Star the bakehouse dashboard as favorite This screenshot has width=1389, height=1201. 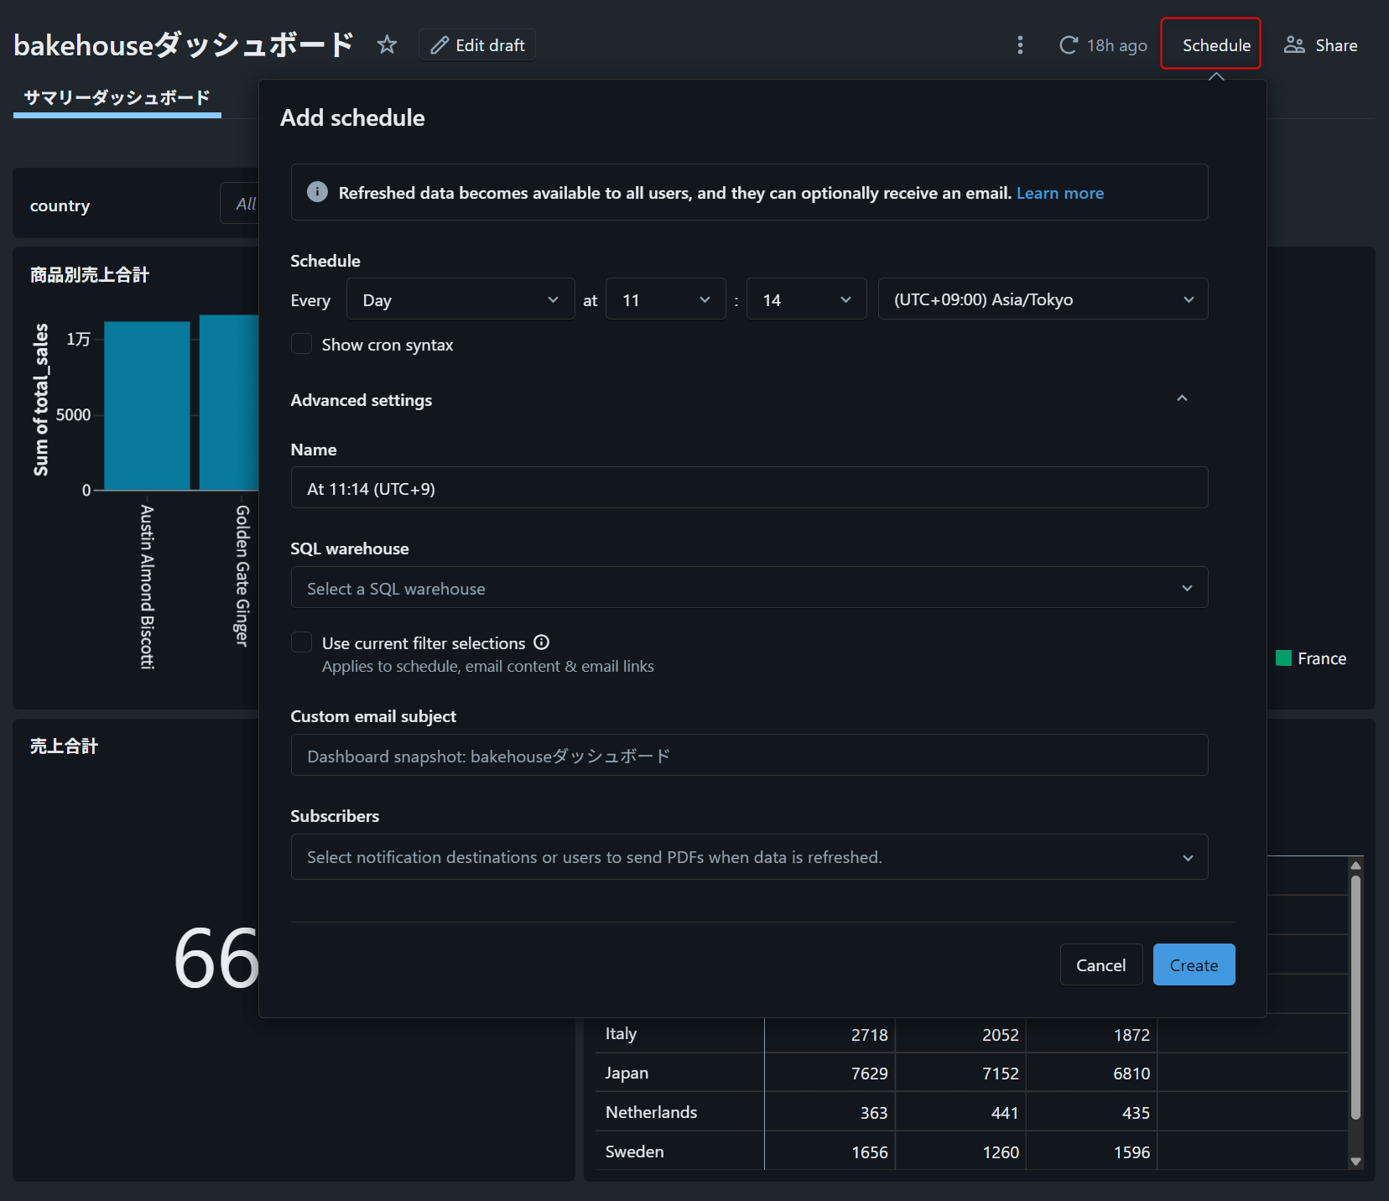click(387, 44)
